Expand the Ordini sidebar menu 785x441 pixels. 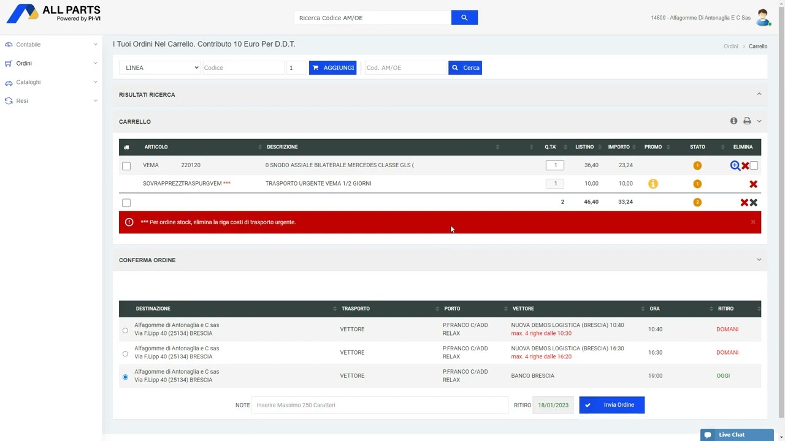(x=51, y=63)
